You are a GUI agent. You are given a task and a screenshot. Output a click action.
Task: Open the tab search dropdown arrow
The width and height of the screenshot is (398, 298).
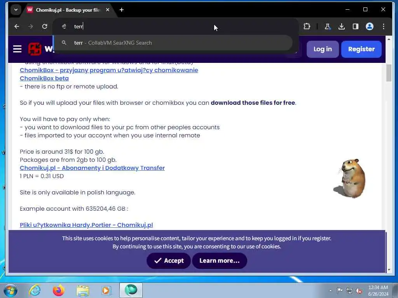click(x=16, y=10)
